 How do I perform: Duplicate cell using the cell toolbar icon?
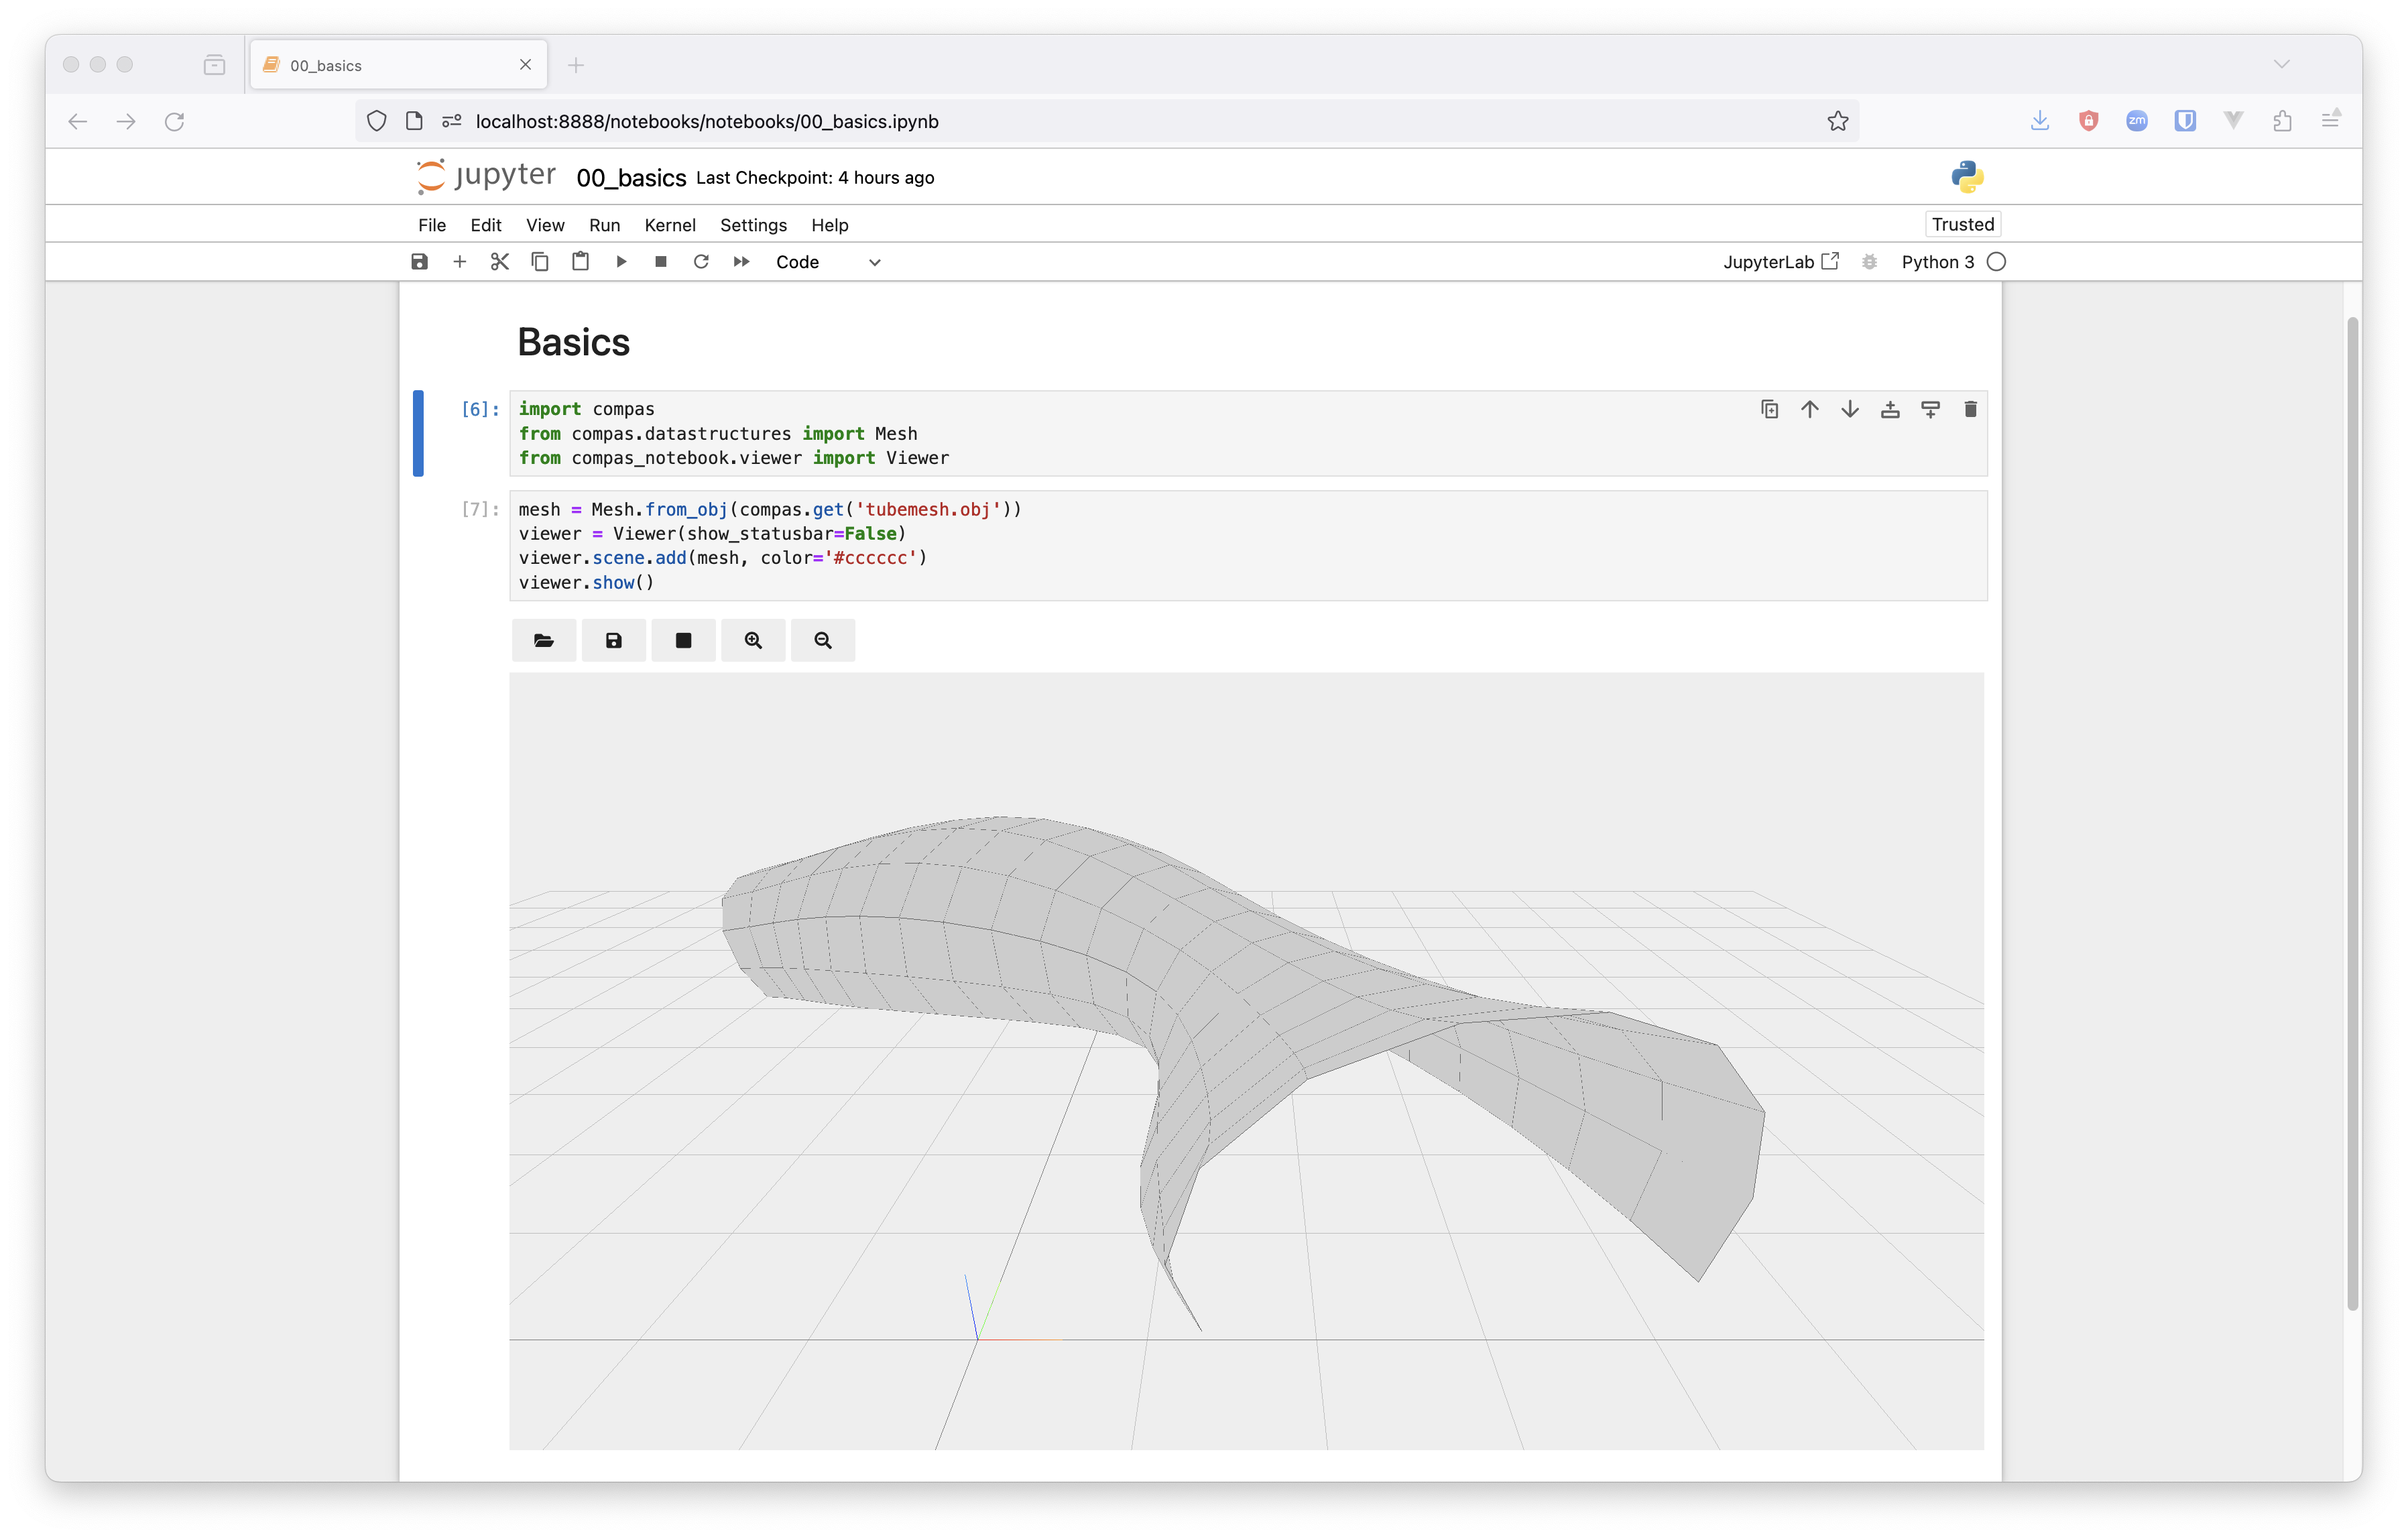click(x=1769, y=409)
